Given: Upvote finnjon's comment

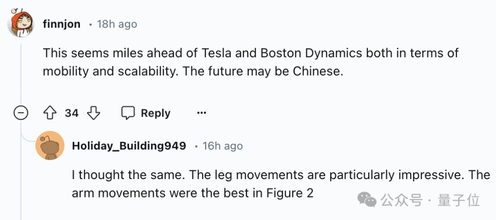Looking at the screenshot, I should tap(49, 113).
